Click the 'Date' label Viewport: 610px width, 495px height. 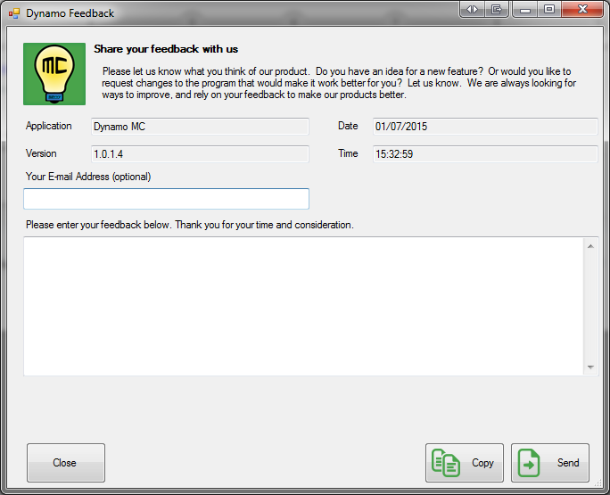tap(348, 126)
